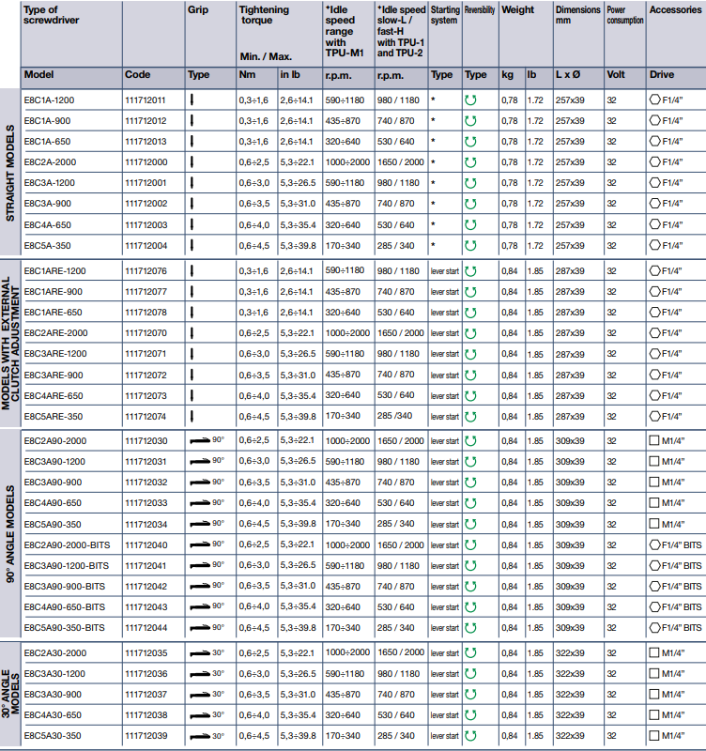Click the model name E8C3A-1200
Image resolution: width=706 pixels, height=751 pixels.
(x=50, y=183)
